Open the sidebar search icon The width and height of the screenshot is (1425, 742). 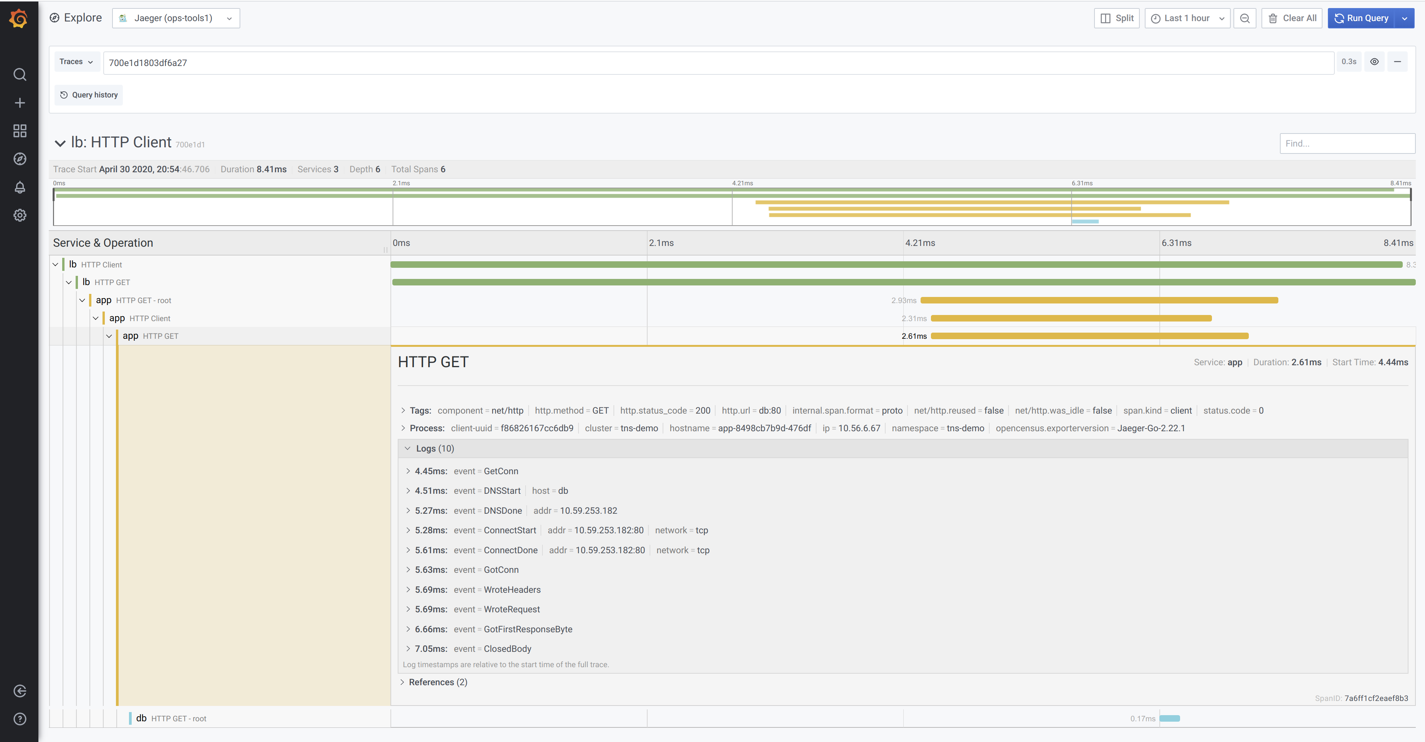pos(20,75)
